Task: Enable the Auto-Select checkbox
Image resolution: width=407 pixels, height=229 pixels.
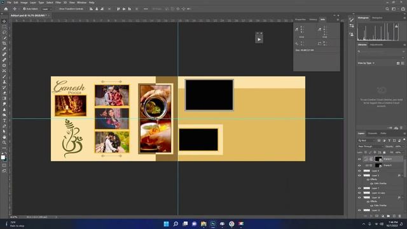Action: coord(24,9)
